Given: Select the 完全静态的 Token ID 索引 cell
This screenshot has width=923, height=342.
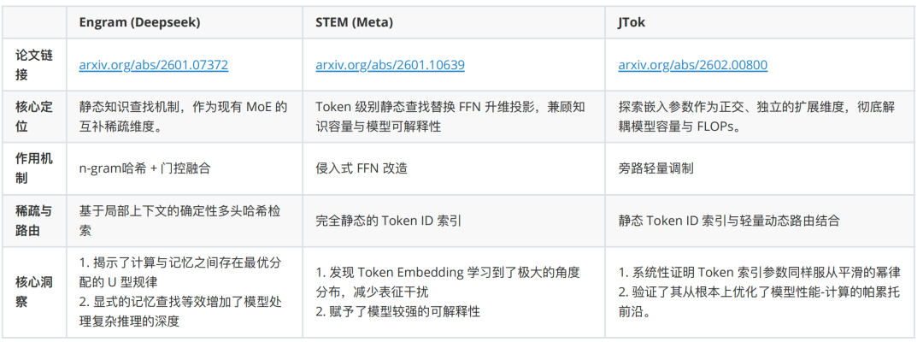Looking at the screenshot, I should [389, 220].
